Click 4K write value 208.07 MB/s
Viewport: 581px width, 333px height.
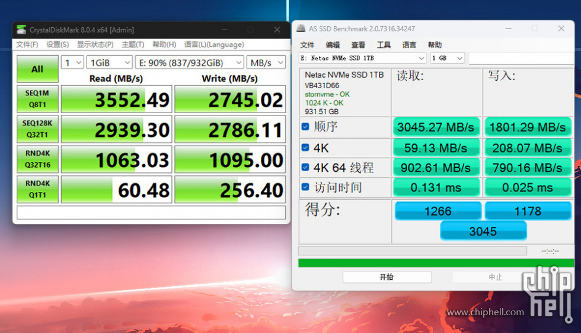[x=528, y=148]
